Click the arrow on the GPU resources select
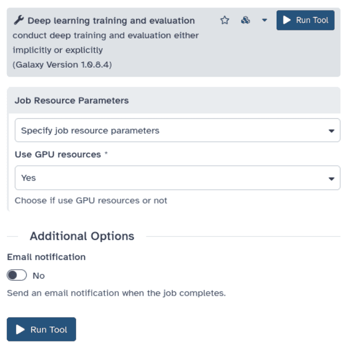 [x=331, y=178]
